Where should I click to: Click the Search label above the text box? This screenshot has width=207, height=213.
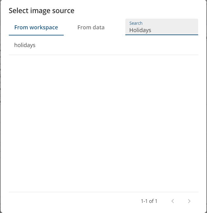tap(136, 23)
